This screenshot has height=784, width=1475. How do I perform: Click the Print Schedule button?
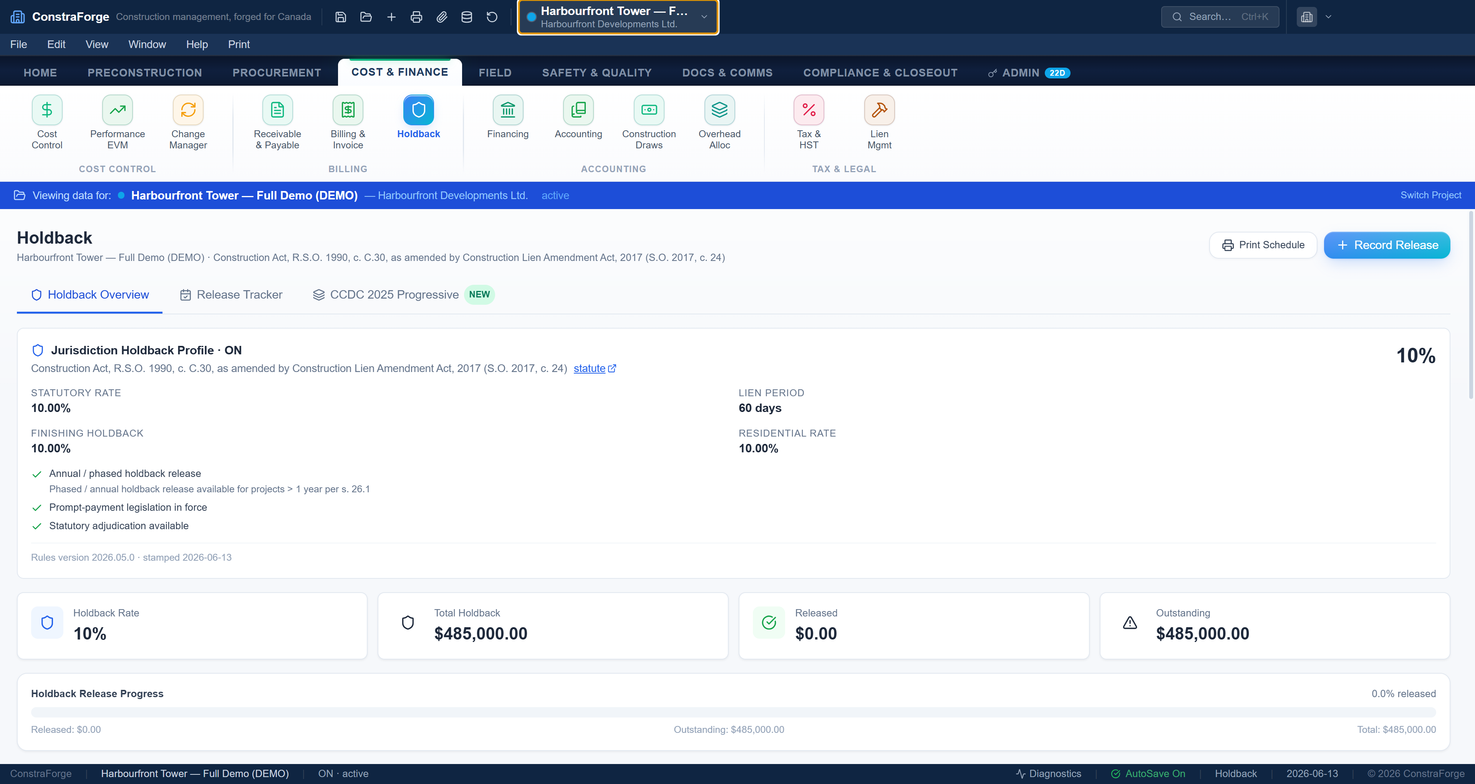pos(1263,245)
